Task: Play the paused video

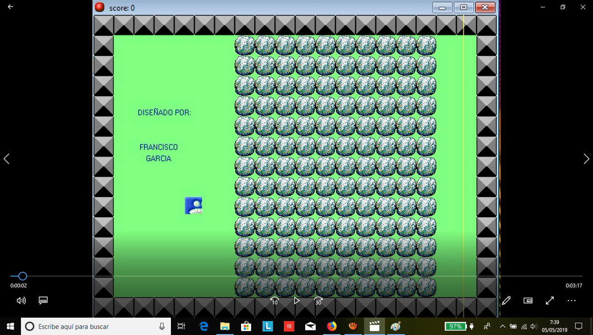Action: point(296,301)
